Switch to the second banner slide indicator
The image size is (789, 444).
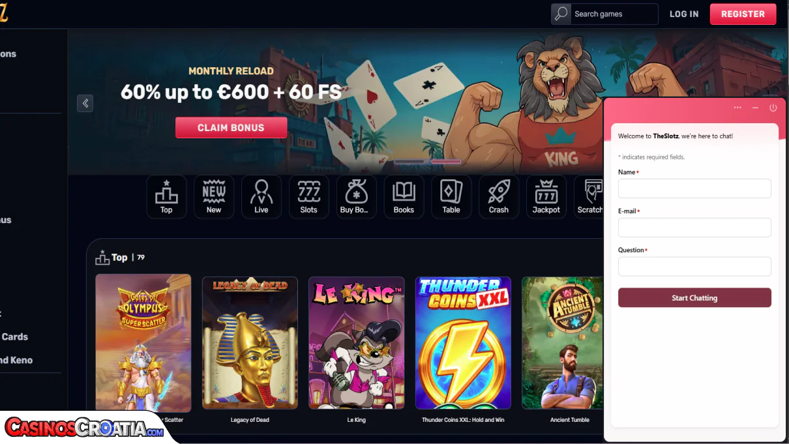(446, 161)
